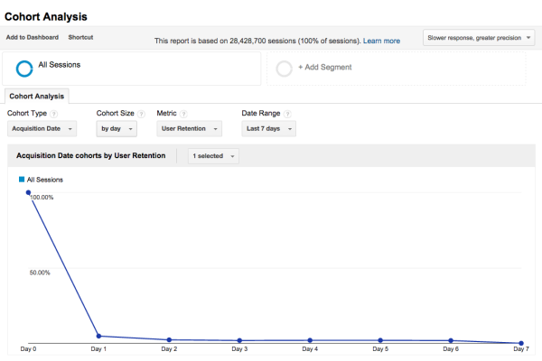Image resolution: width=542 pixels, height=361 pixels.
Task: Click the Metric help question-mark icon
Action: [184, 114]
